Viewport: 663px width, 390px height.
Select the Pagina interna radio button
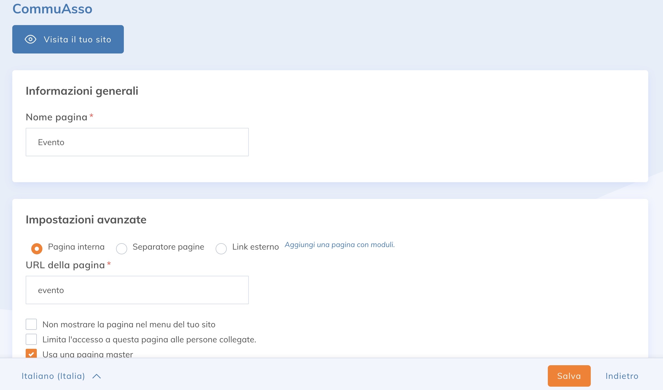click(x=37, y=248)
